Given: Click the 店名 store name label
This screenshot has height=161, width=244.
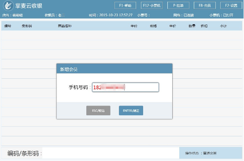Looking at the screenshot, I should [12, 15].
